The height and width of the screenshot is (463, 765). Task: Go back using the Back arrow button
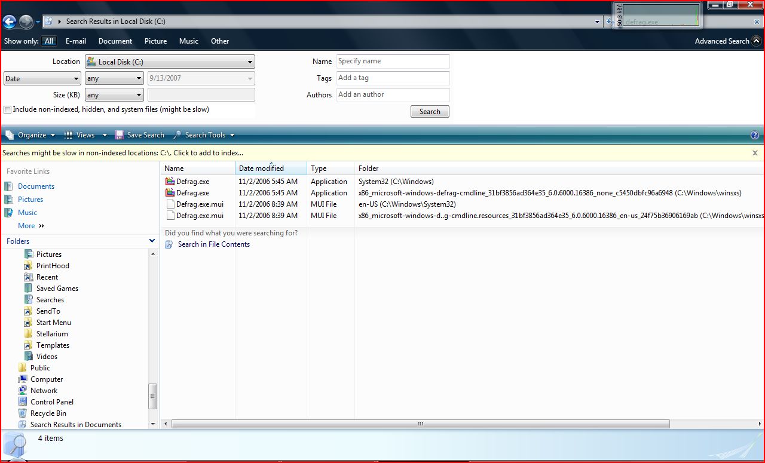tap(9, 22)
